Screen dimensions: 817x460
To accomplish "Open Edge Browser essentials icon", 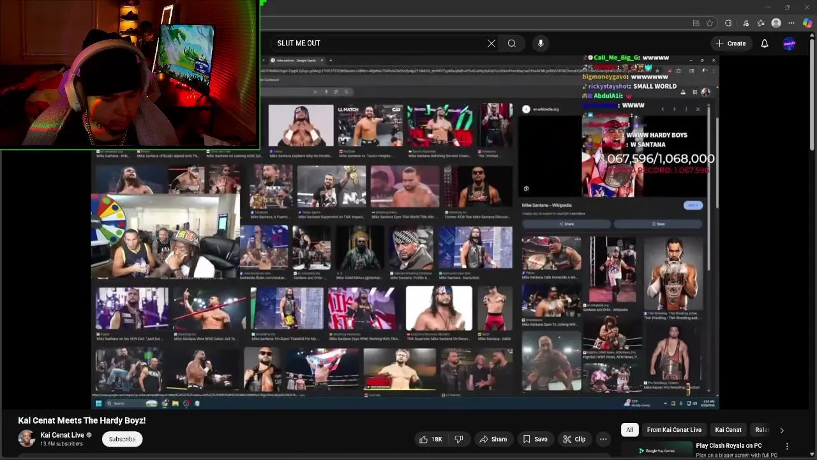I will tap(746, 23).
